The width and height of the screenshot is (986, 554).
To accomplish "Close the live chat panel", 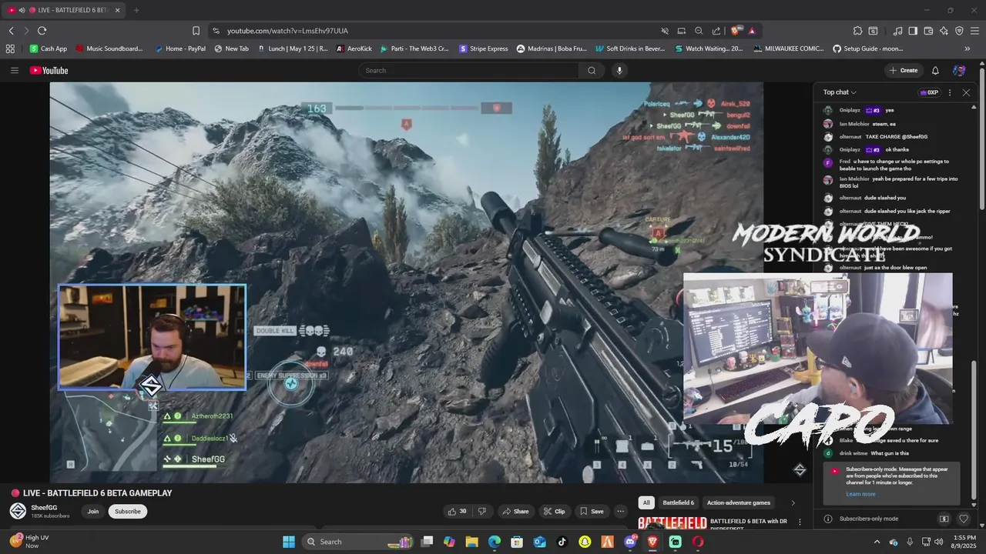I will tap(966, 92).
